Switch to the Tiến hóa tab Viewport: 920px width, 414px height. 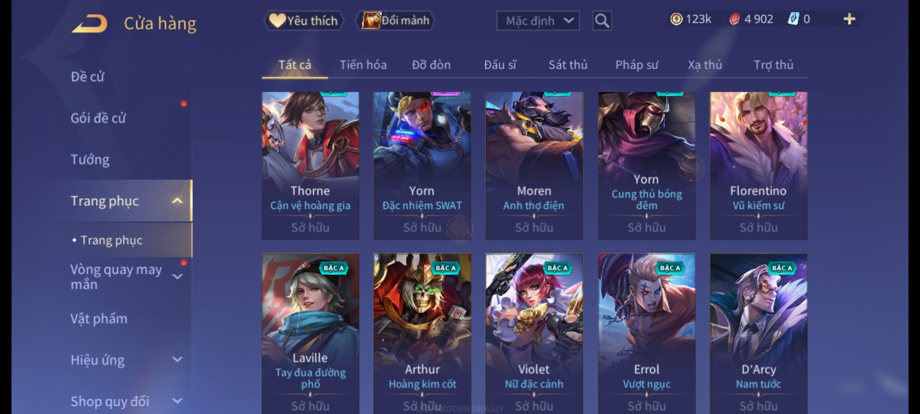tap(363, 65)
